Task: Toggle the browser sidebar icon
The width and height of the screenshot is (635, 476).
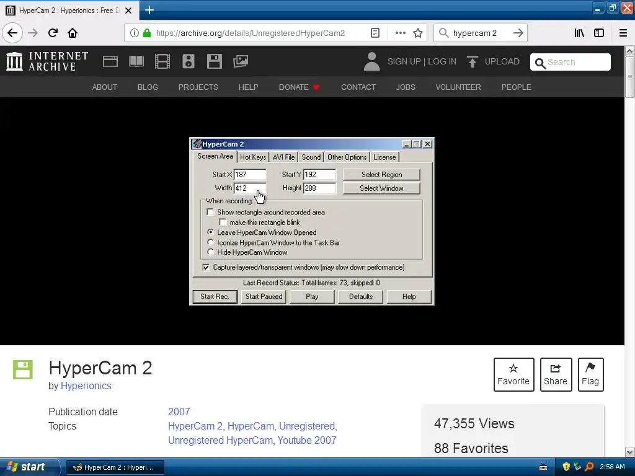Action: click(599, 33)
